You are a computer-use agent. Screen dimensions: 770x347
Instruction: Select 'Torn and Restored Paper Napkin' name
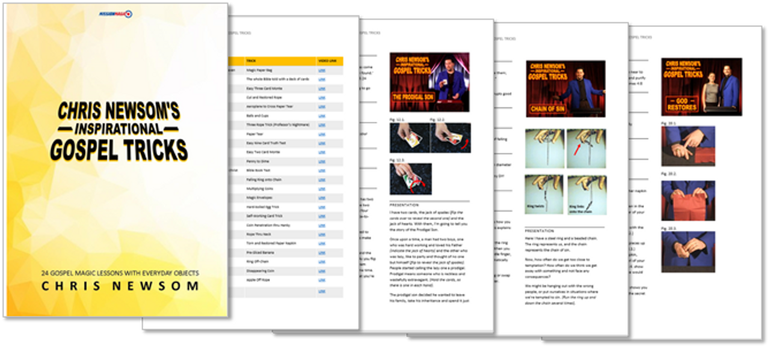point(271,244)
